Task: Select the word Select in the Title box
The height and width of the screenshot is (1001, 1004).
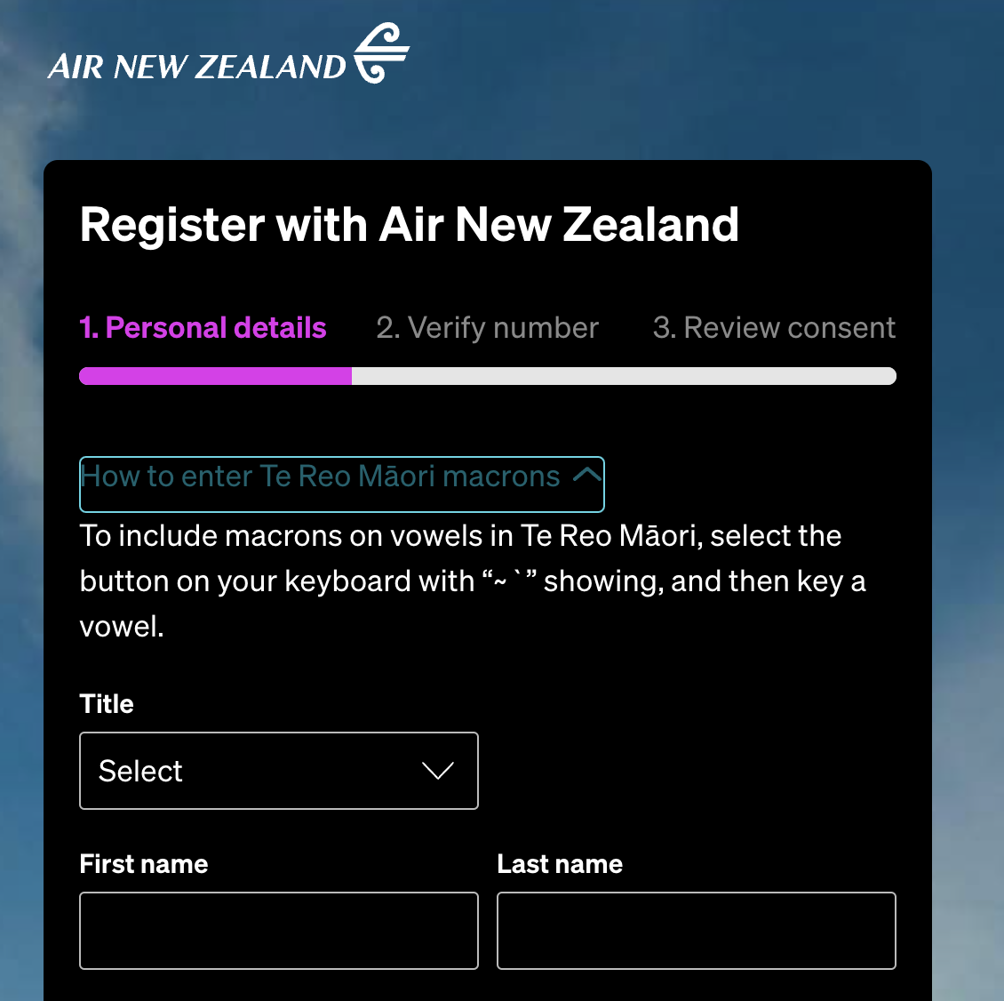Action: pyautogui.click(x=140, y=771)
